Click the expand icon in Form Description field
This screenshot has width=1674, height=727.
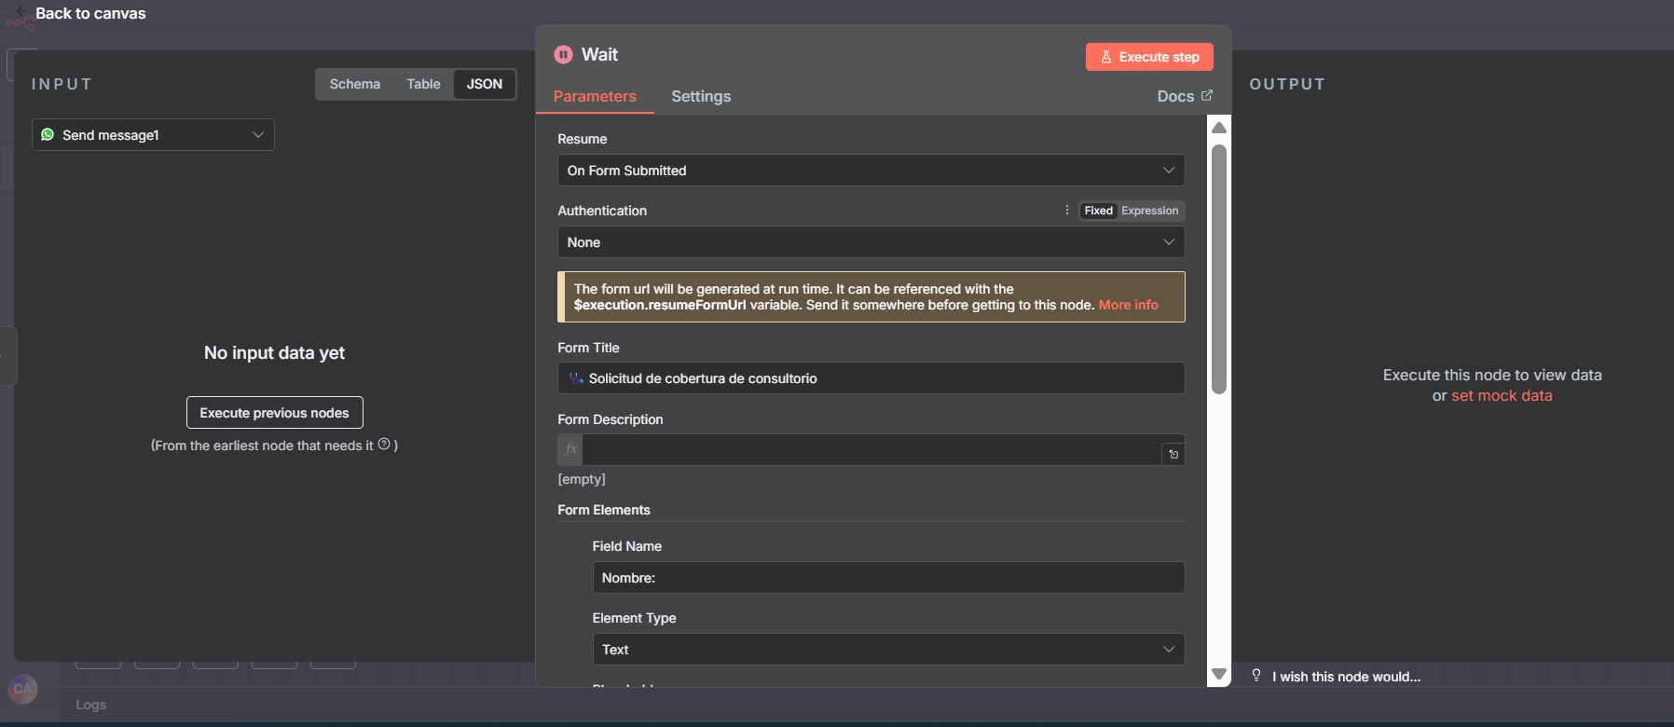(x=1173, y=454)
